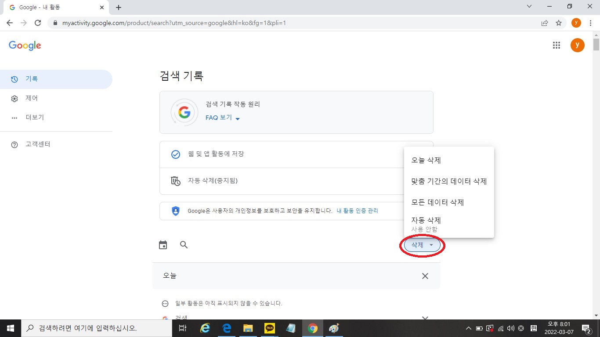
Task: Click the auto-delete trash clock icon
Action: pyautogui.click(x=175, y=181)
